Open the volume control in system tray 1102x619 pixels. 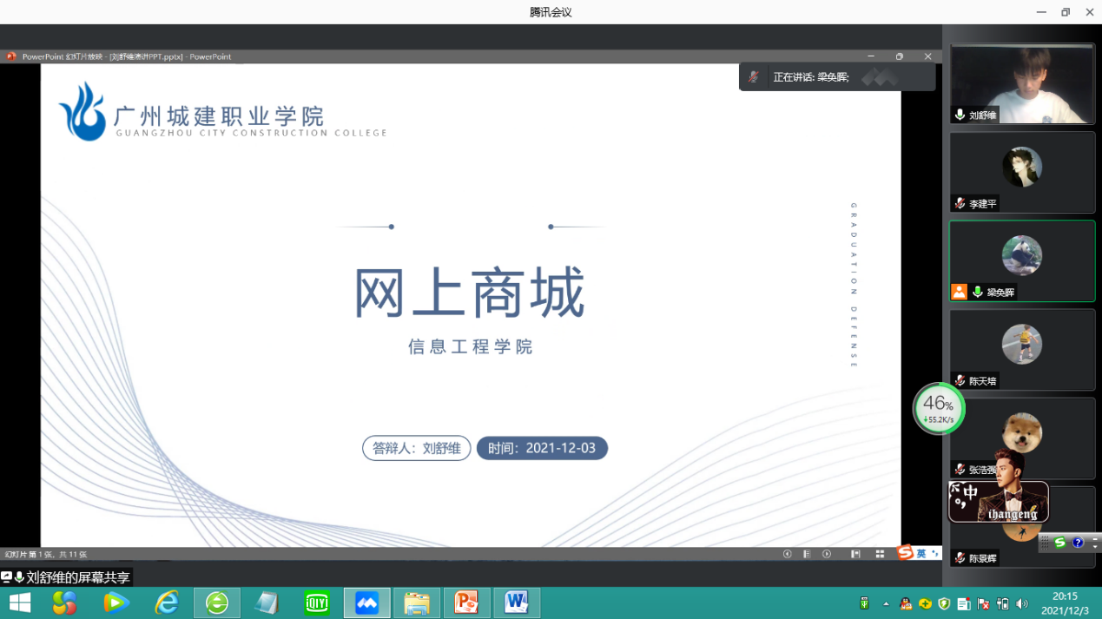1022,603
